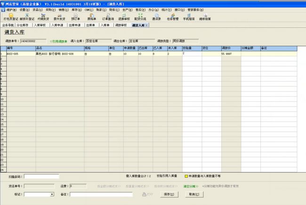Click the 运费 input field
The width and height of the screenshot is (306, 205).
78,186
